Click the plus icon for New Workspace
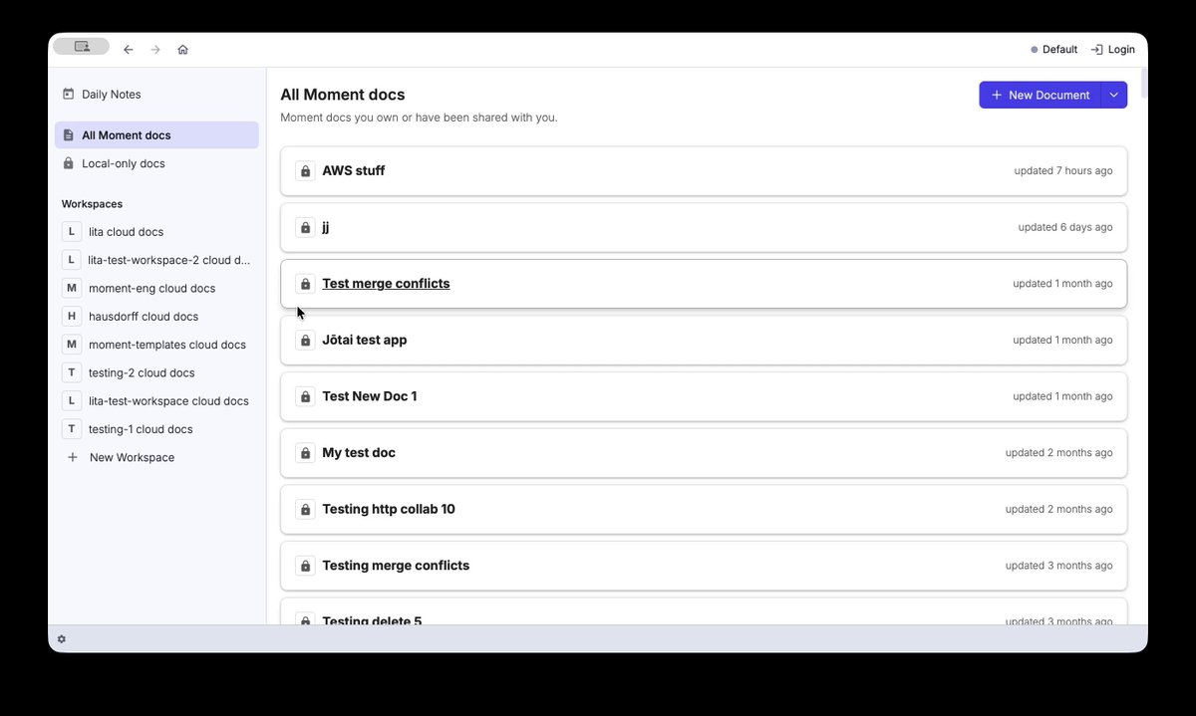The width and height of the screenshot is (1196, 716). pyautogui.click(x=72, y=458)
